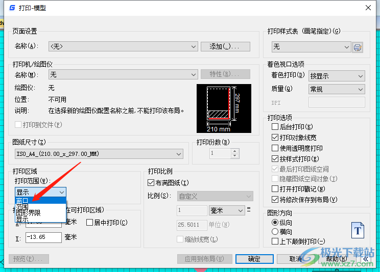
Task: Open the plot style table editor icon
Action: coord(358,47)
